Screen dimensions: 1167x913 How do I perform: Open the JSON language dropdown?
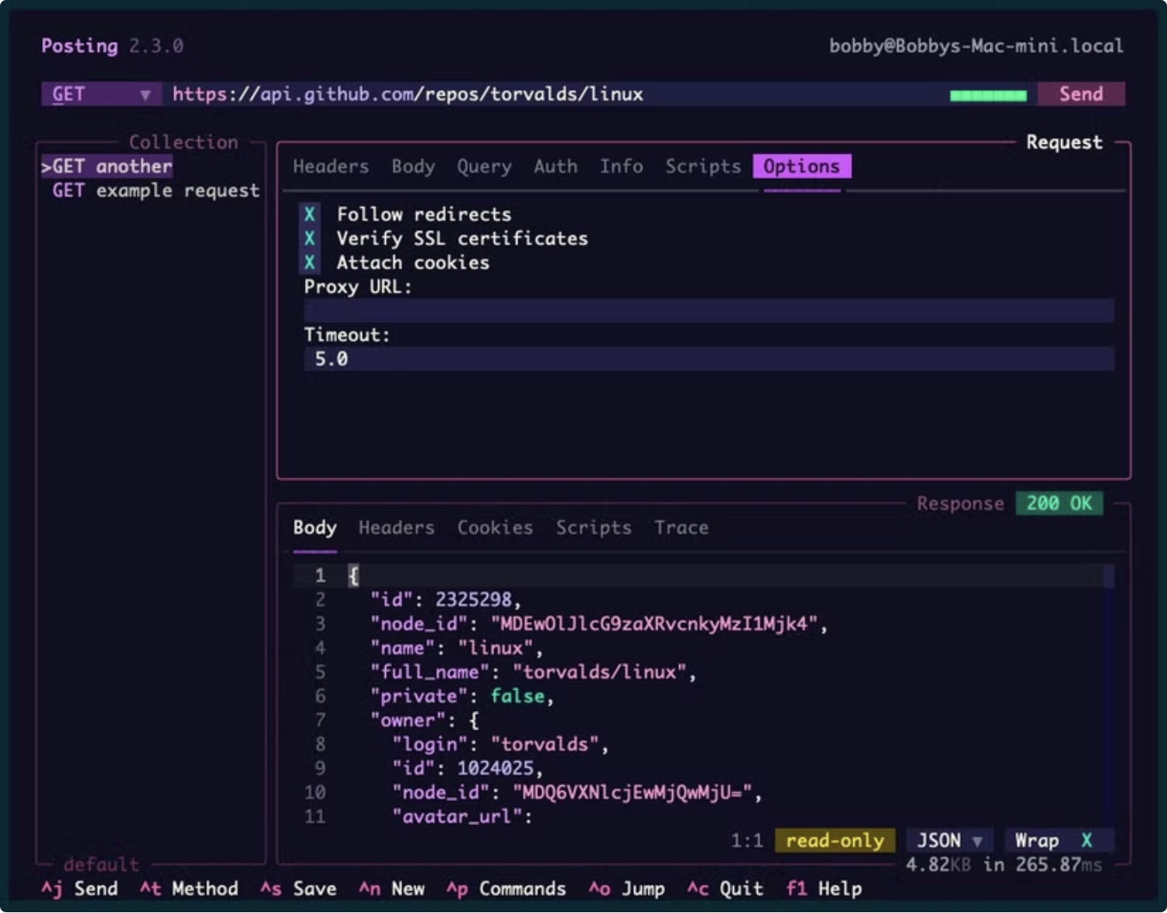pyautogui.click(x=949, y=841)
